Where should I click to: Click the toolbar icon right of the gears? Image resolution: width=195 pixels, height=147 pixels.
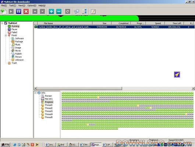point(85,11)
